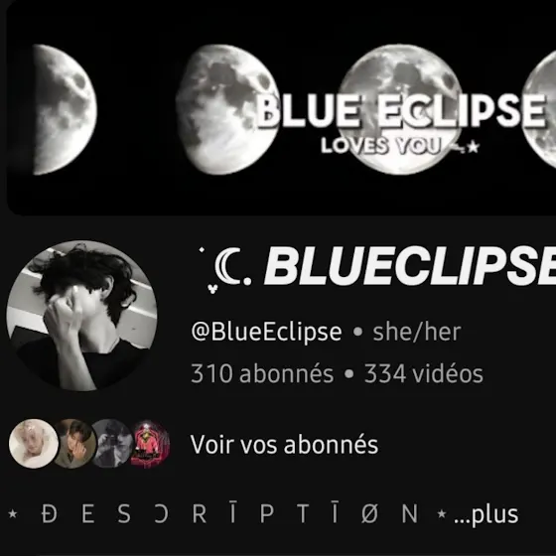This screenshot has width=556, height=556.
Task: Click the star icon before DESCRIPTION
Action: click(x=13, y=514)
